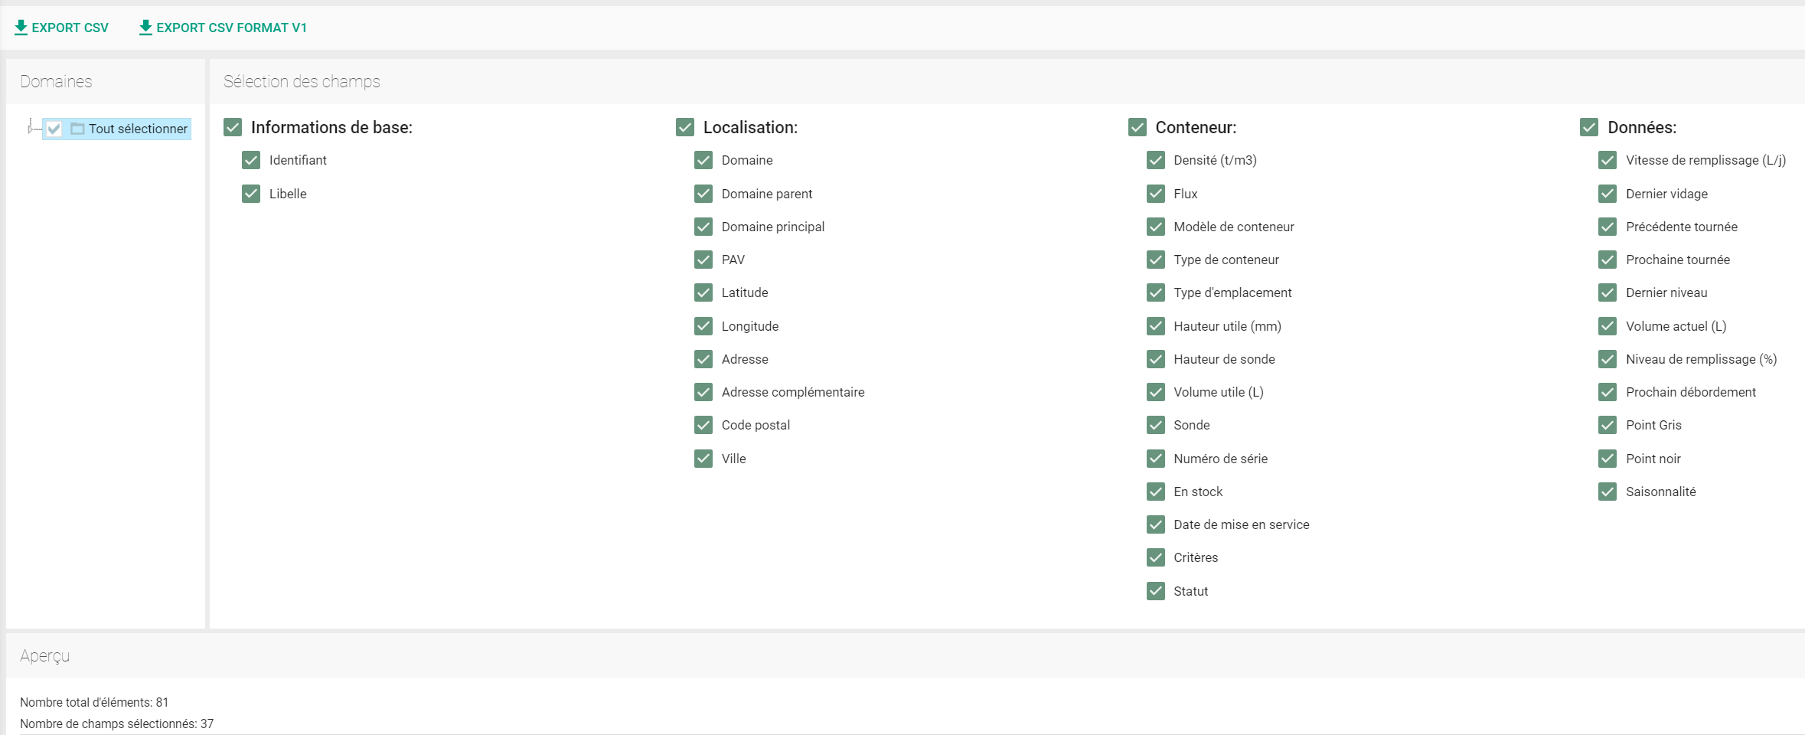
Task: Expand the Tout sélectionner tree node
Action: pos(30,128)
